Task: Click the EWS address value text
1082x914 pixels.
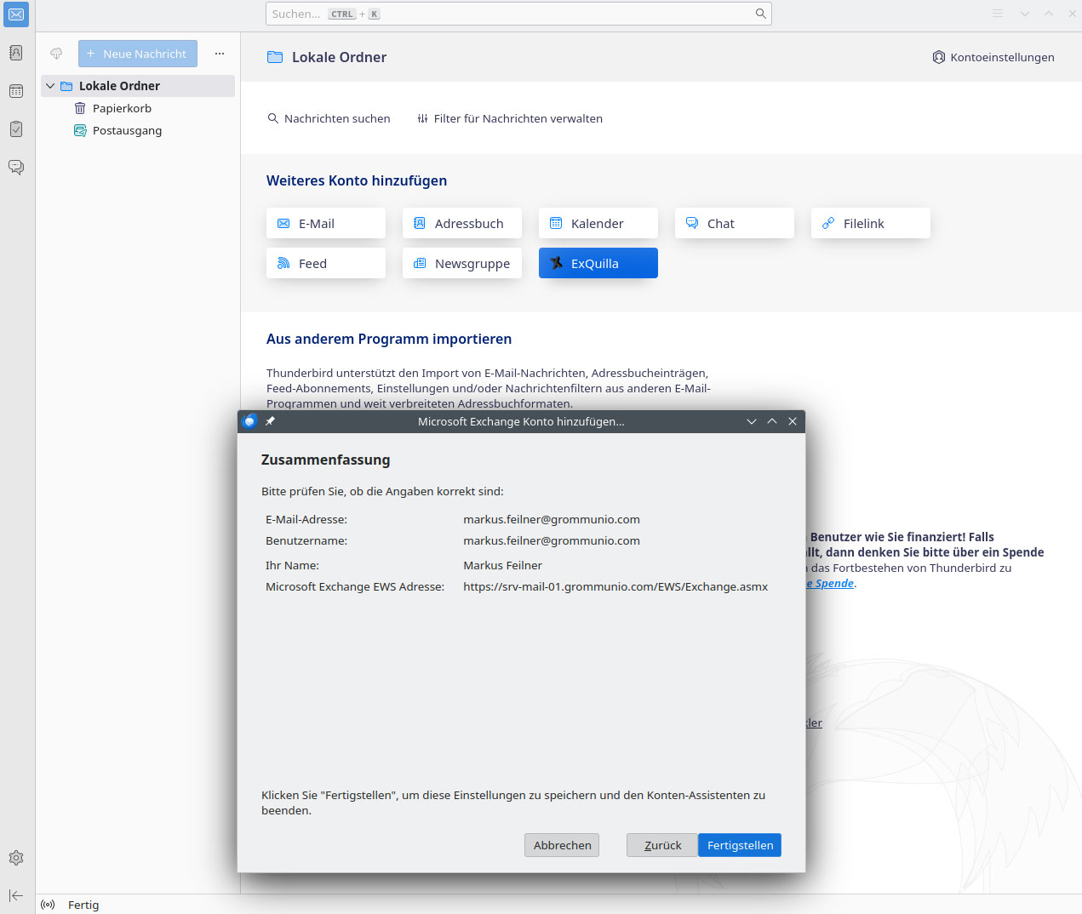Action: coord(615,586)
